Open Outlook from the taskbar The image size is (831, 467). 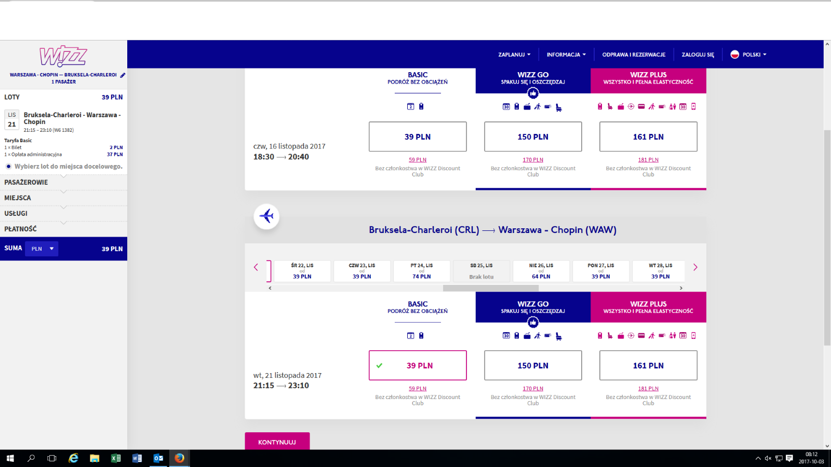pos(158,458)
